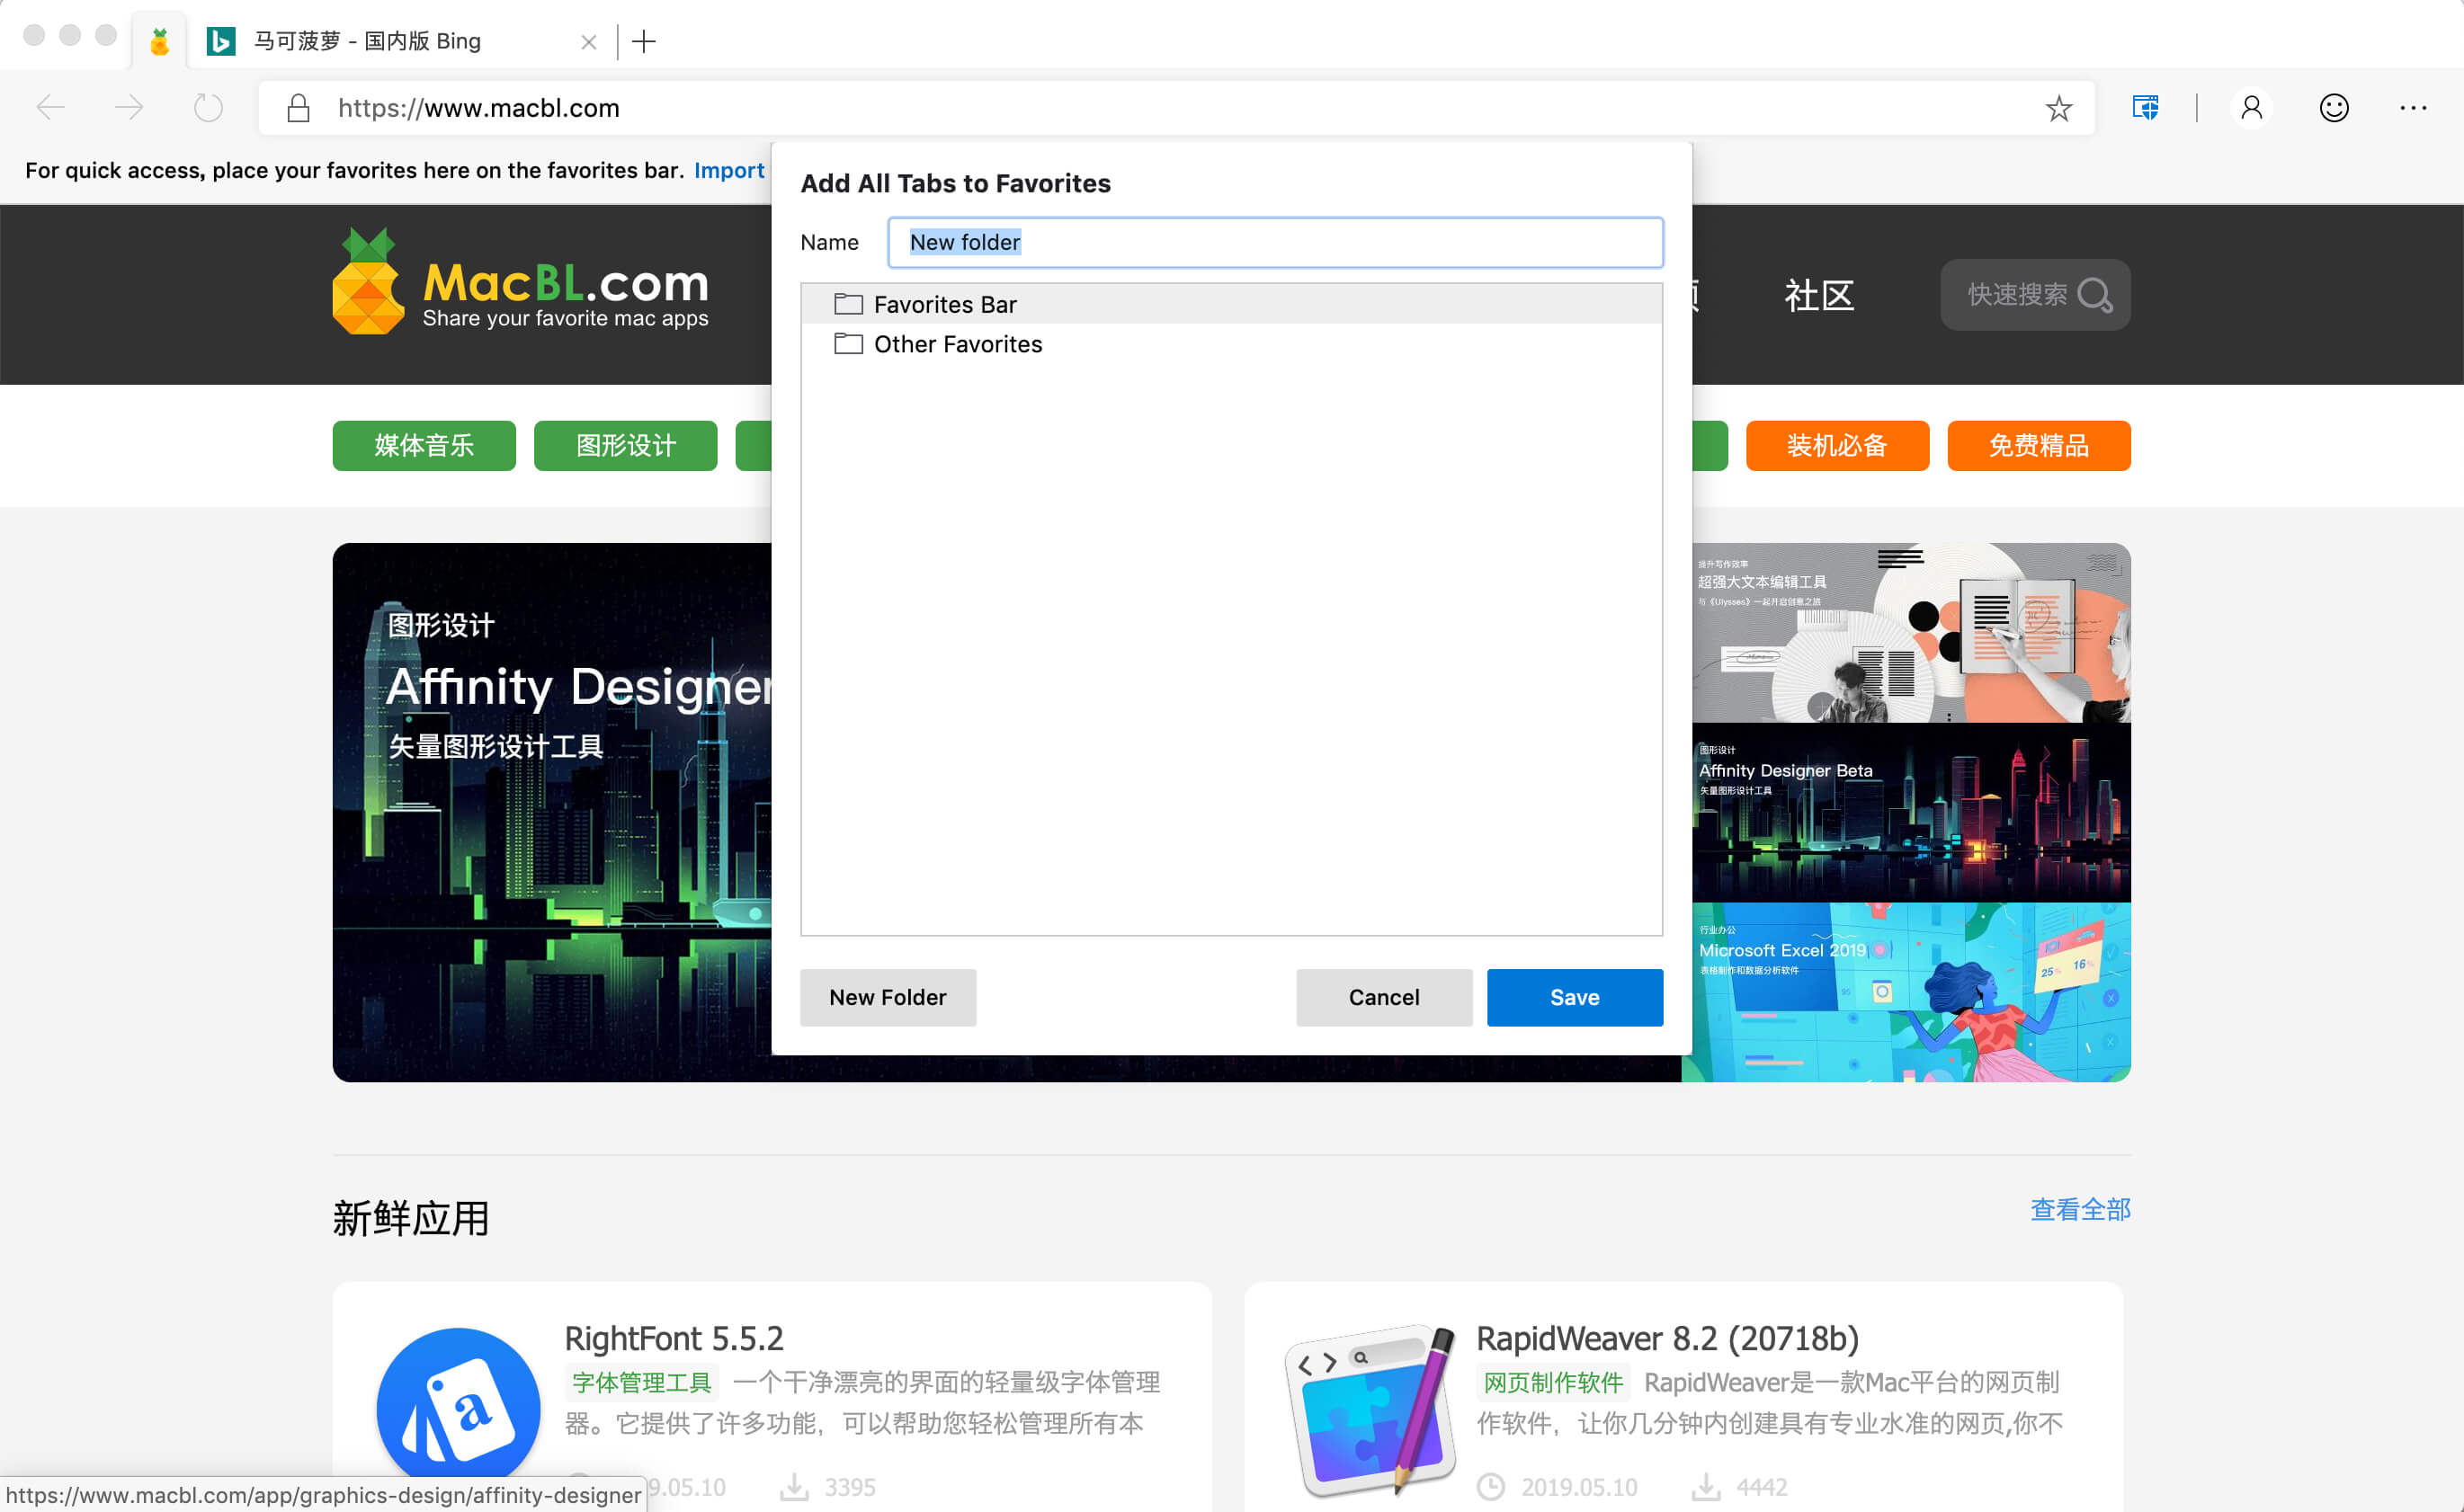Click the Import favorites link
The height and width of the screenshot is (1512, 2464).
pos(728,171)
